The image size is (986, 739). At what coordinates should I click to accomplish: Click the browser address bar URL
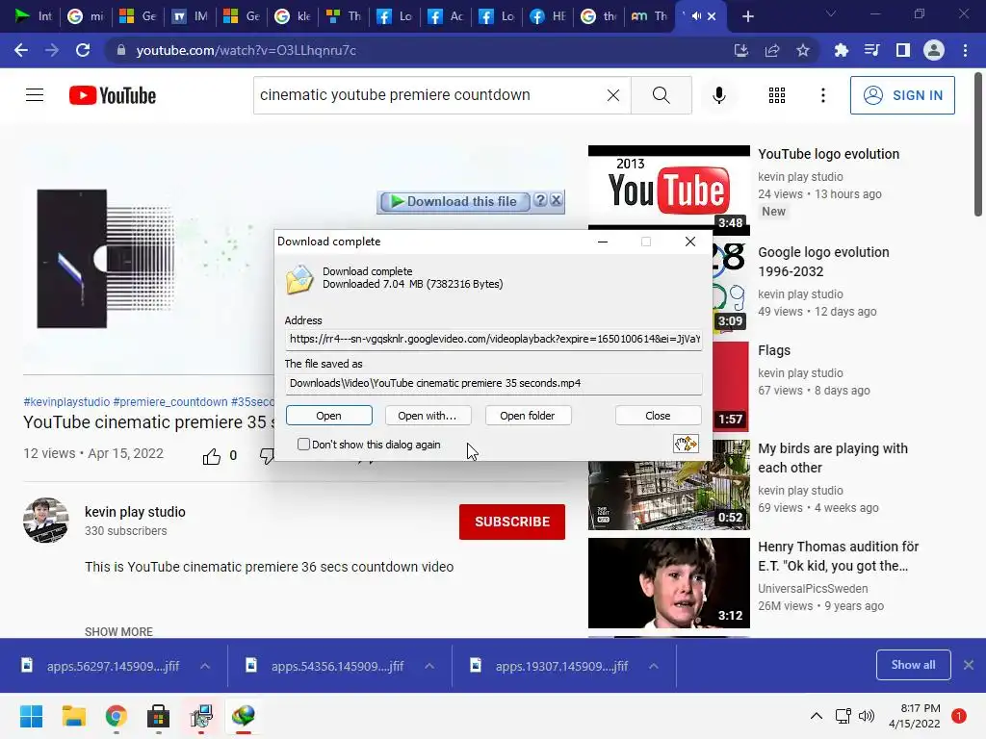tap(246, 50)
